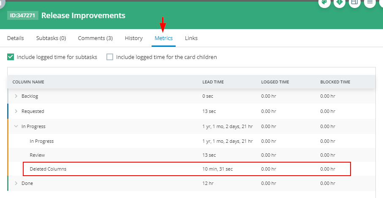The height and width of the screenshot is (198, 383).
Task: Click the card ID:347271 badge
Action: tap(23, 16)
